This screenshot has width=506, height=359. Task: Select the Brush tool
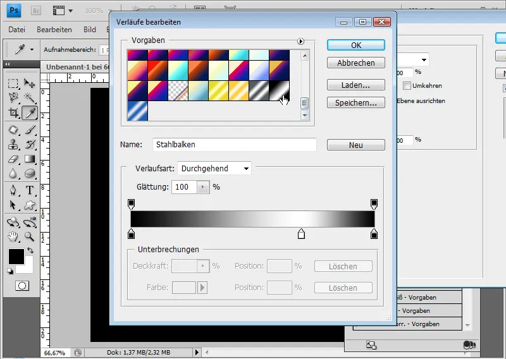pos(29,130)
